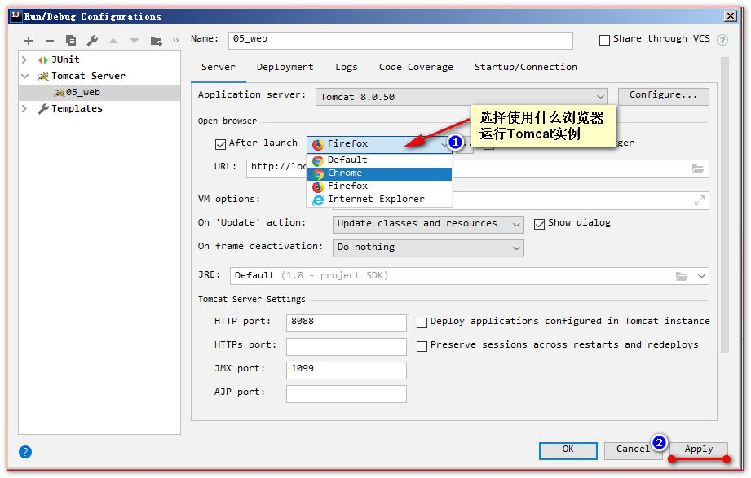Image resolution: width=751 pixels, height=478 pixels.
Task: Switch to the Logs tab
Action: coord(347,68)
